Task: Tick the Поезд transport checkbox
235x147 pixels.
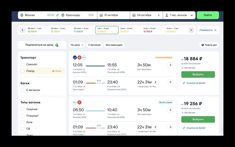Action: [23, 71]
